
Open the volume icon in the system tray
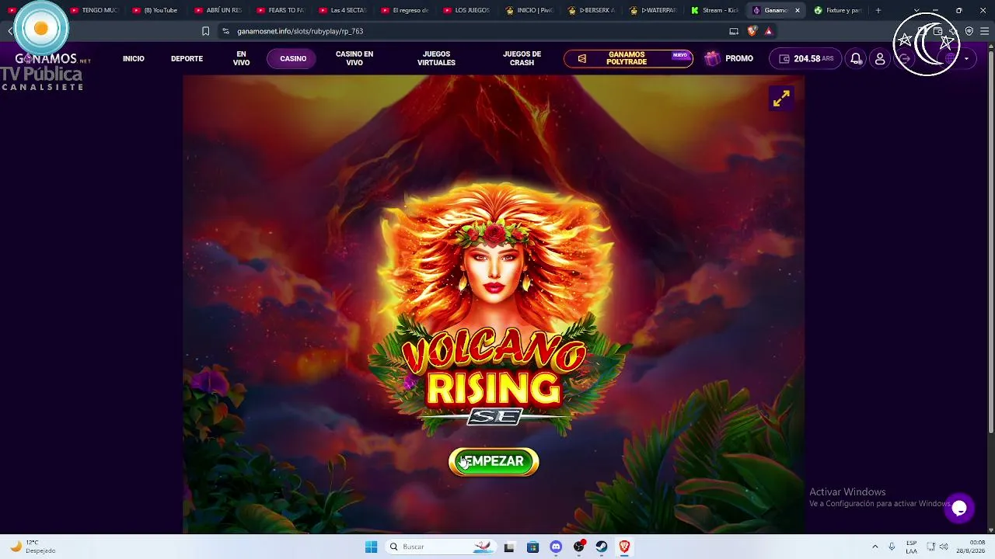(x=944, y=547)
